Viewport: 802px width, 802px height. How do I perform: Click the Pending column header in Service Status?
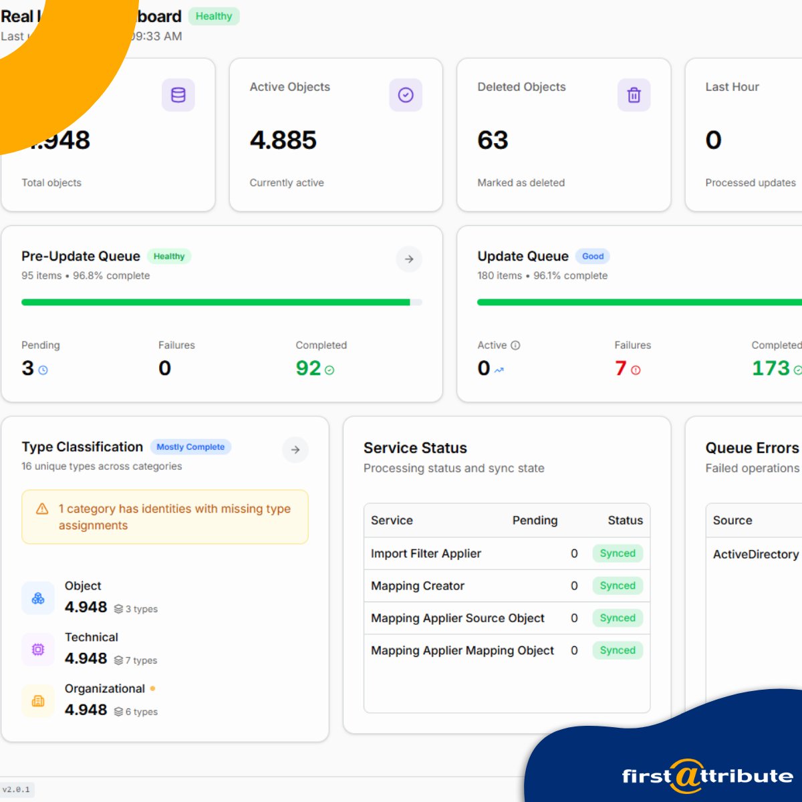(535, 521)
